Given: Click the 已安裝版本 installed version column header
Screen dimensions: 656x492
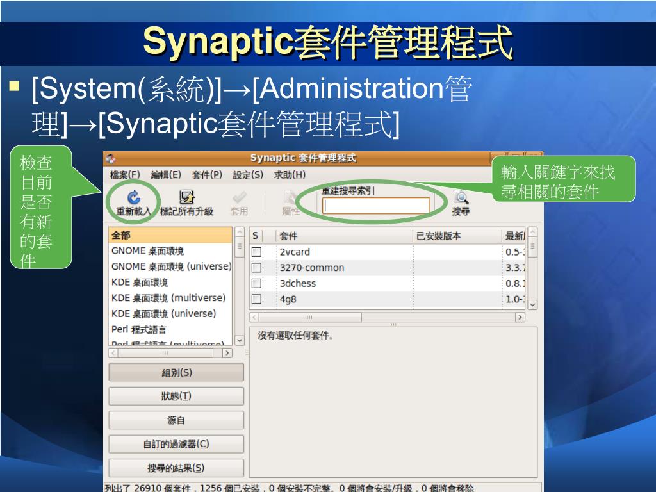Looking at the screenshot, I should click(457, 236).
